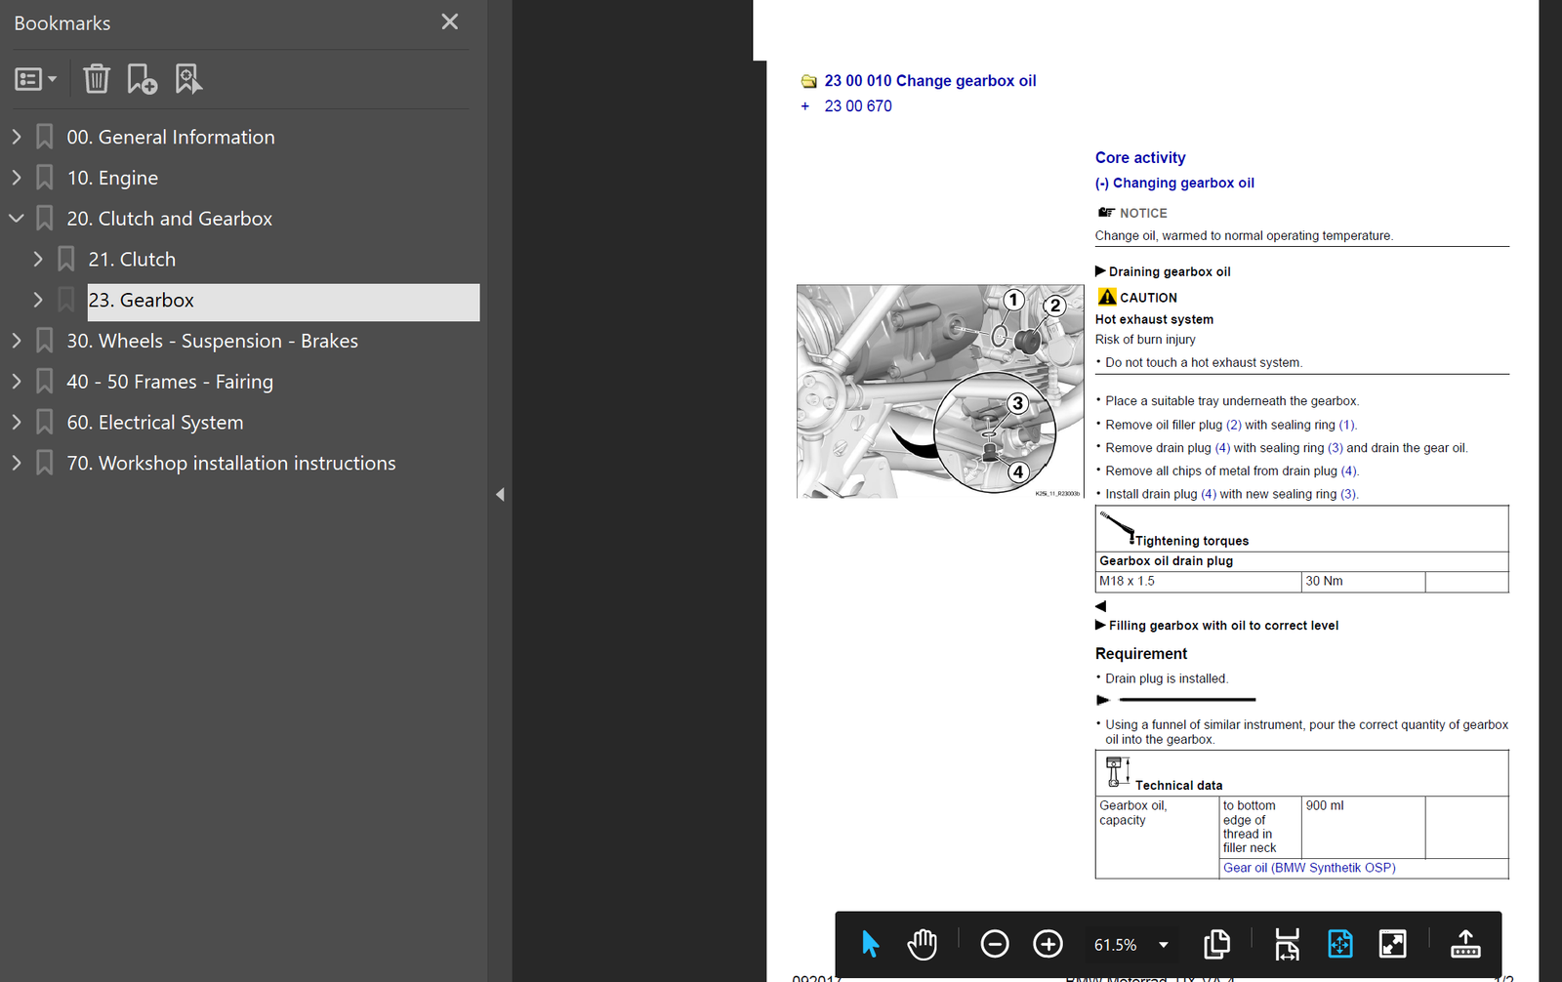Expand the 10. Engine bookmark

click(17, 178)
